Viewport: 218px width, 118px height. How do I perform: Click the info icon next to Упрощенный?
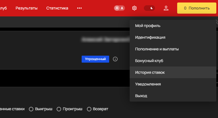point(115,59)
